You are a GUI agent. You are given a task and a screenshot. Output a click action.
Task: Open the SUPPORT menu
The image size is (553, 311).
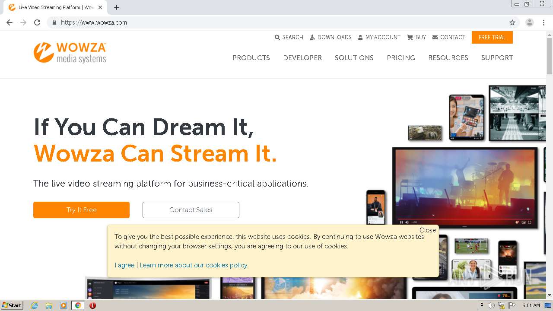(497, 57)
